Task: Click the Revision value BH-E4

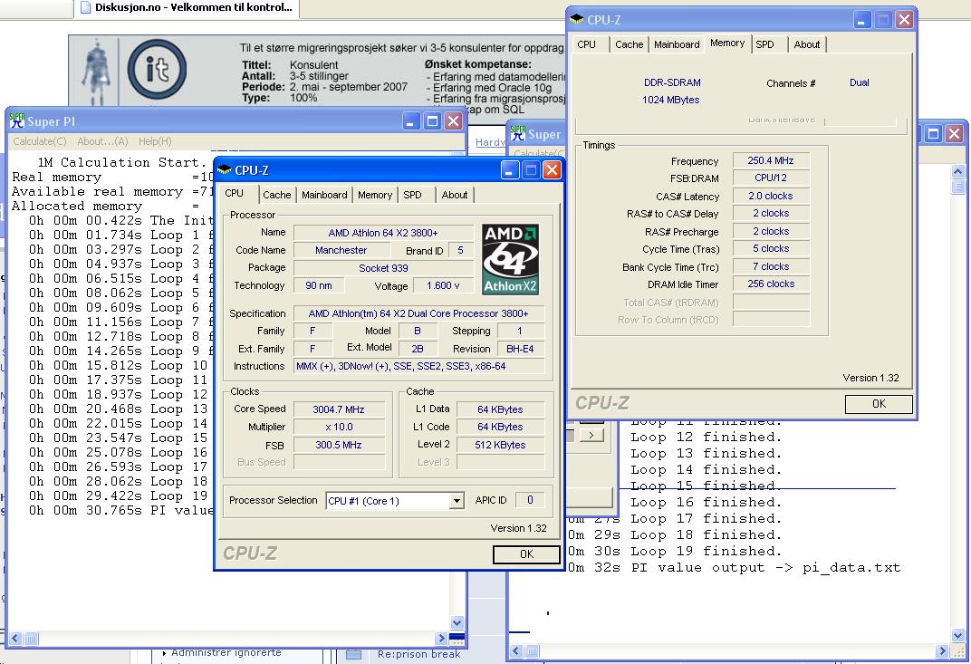Action: tap(520, 349)
